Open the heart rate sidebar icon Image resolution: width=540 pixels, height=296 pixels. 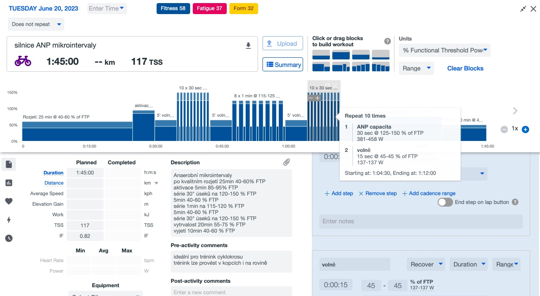pos(9,201)
